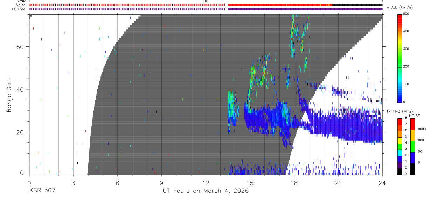The height and width of the screenshot is (198, 430).
Task: Click x-axis tick label '6'
Action: pos(117,183)
